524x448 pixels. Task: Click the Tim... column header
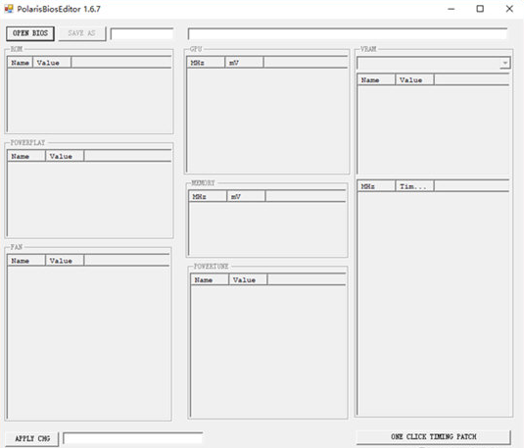pyautogui.click(x=414, y=186)
